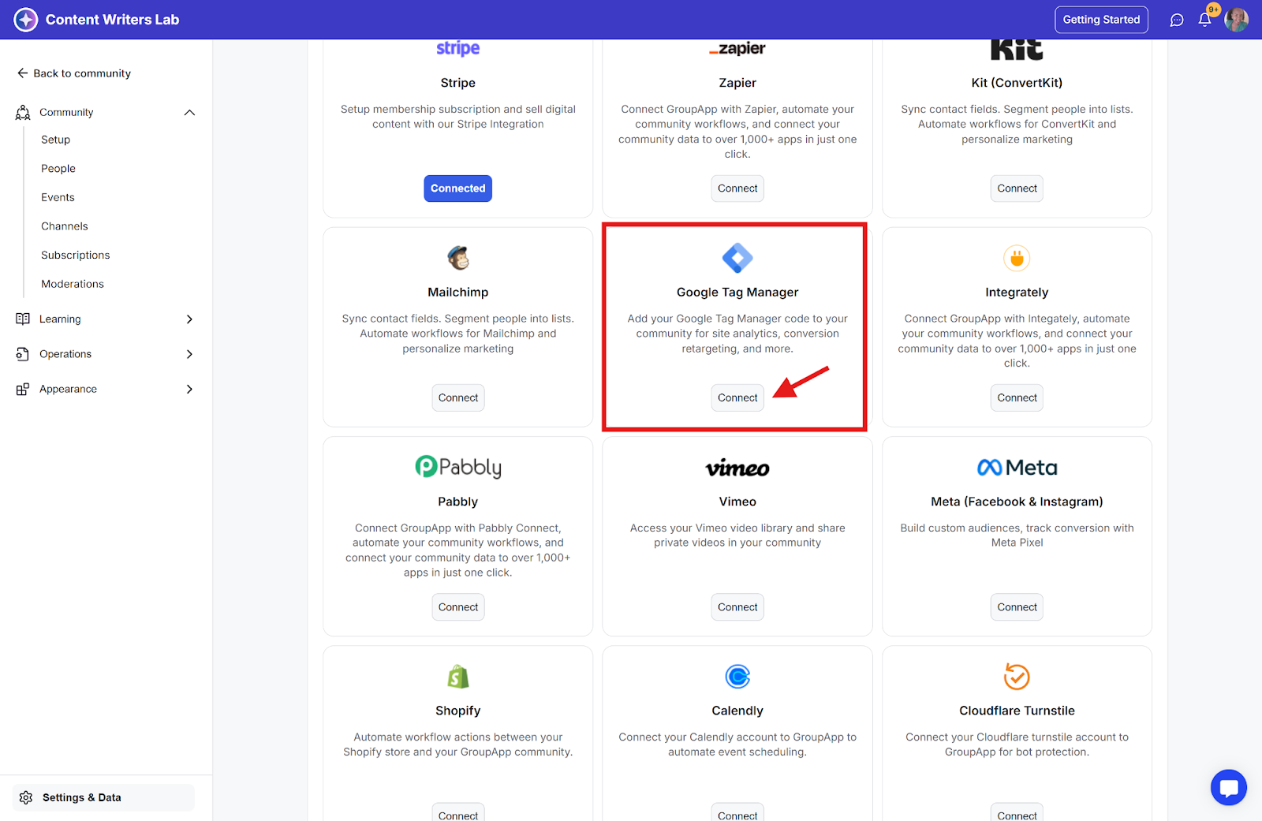This screenshot has width=1262, height=821.
Task: Click the Shopify bag icon
Action: tap(458, 677)
